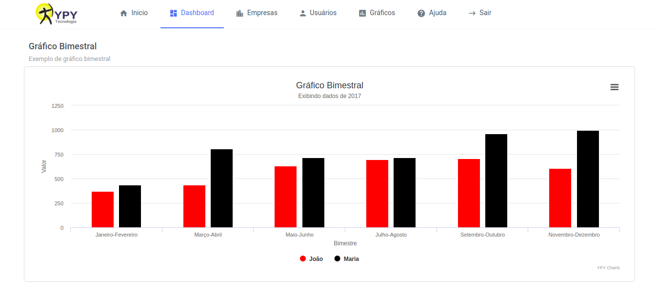Click the Maio-Junho axis label
This screenshot has width=656, height=299.
click(299, 235)
